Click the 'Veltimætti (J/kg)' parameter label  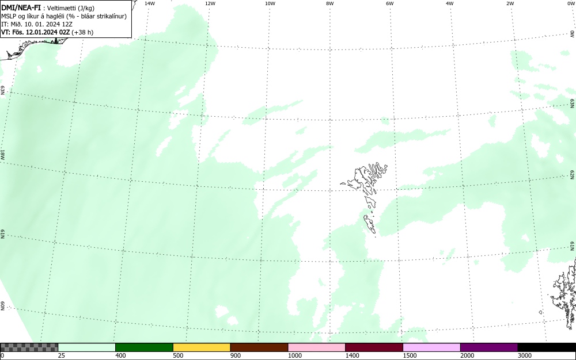[71, 8]
